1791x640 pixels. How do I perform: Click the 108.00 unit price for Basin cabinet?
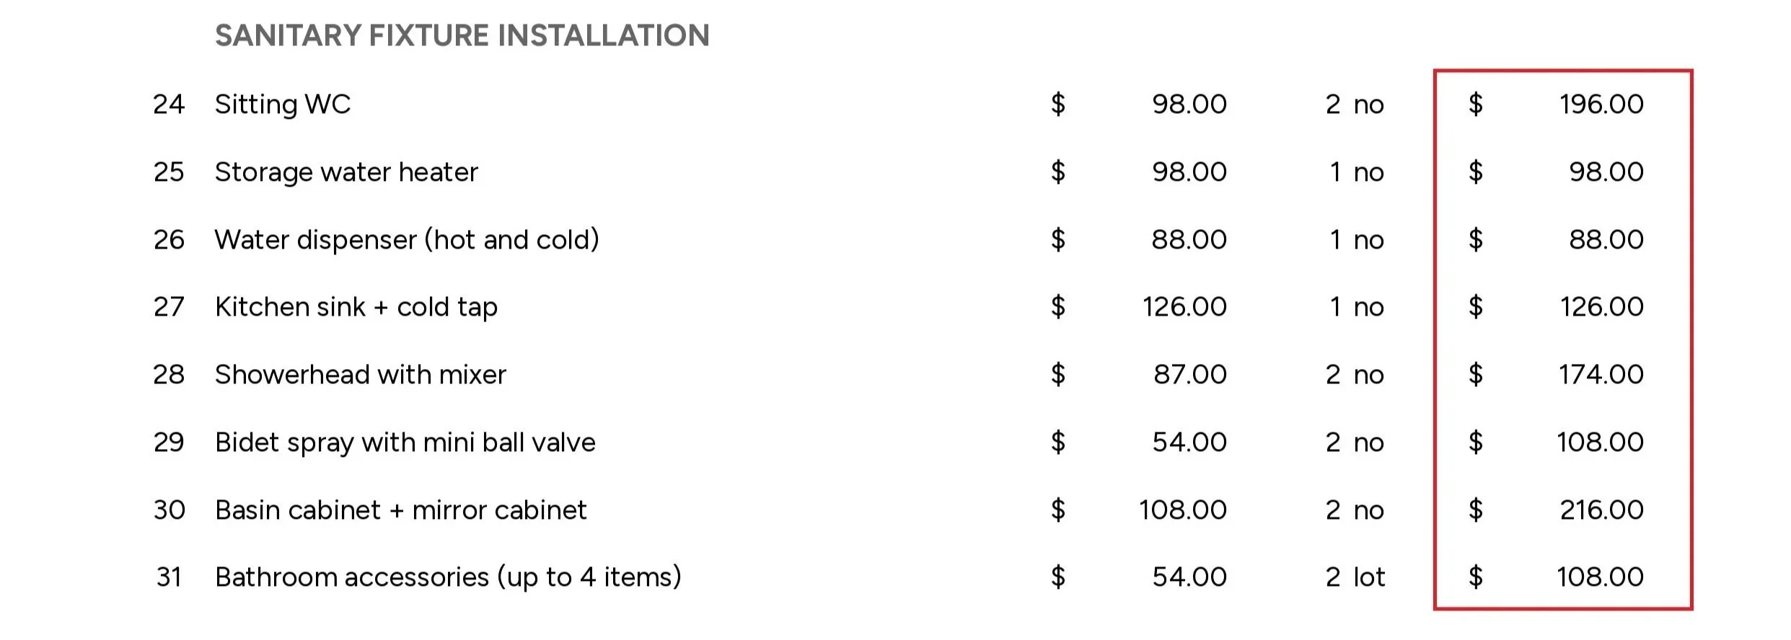coord(1183,510)
